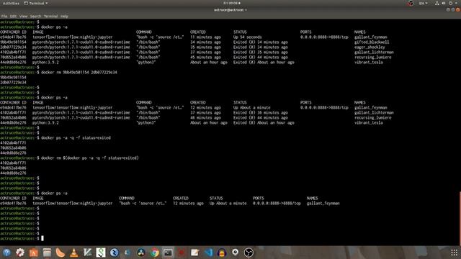
Task: Open the blue circular app icon in dock
Action: pyautogui.click(x=114, y=253)
